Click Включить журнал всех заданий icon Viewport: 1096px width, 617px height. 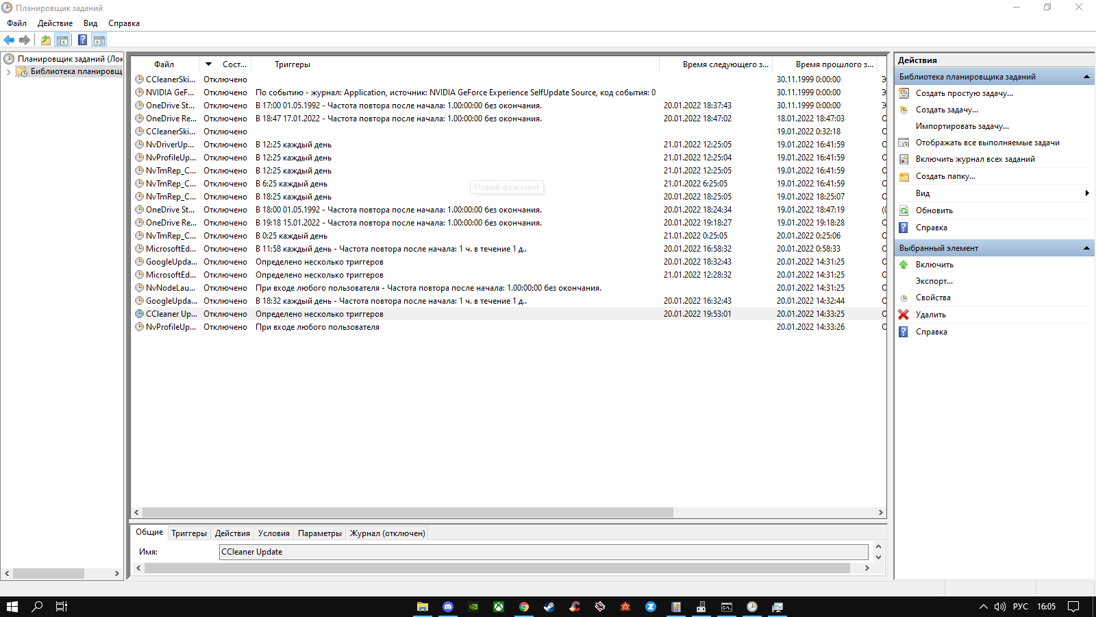(x=904, y=159)
